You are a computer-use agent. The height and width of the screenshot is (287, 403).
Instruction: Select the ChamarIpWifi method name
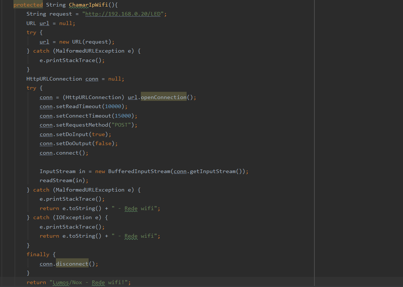coord(88,5)
